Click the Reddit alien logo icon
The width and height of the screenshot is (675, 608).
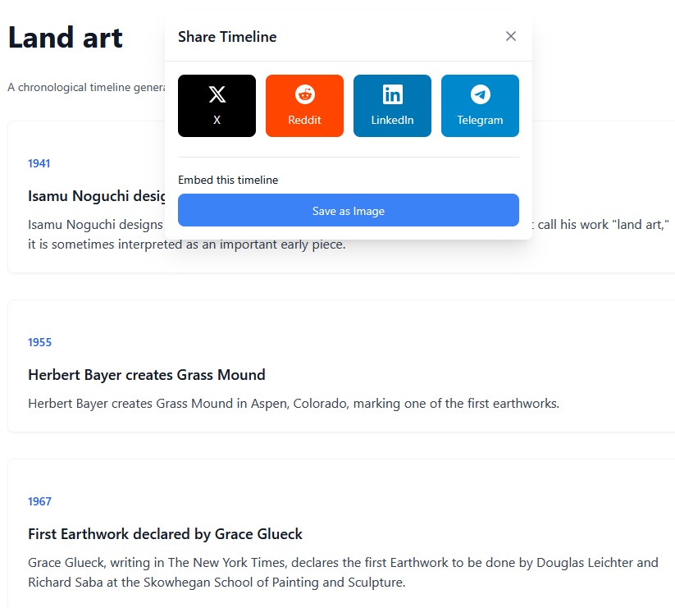click(304, 94)
